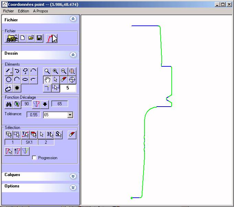
Task: Click the rectangle selection window icon
Action: tap(17, 135)
